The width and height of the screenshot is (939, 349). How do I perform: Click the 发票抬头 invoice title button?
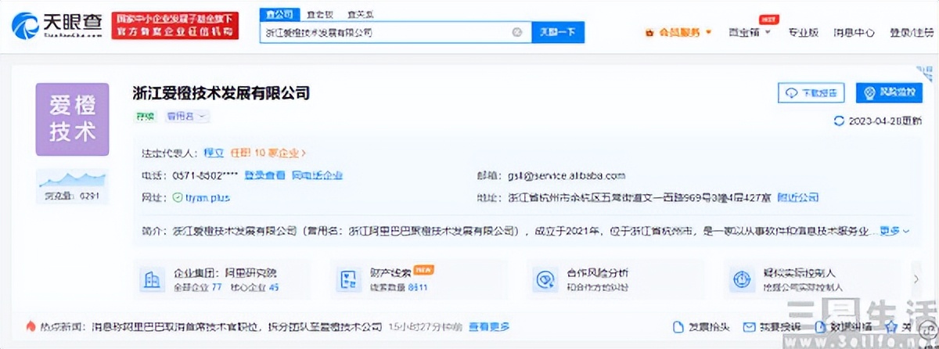tap(702, 326)
